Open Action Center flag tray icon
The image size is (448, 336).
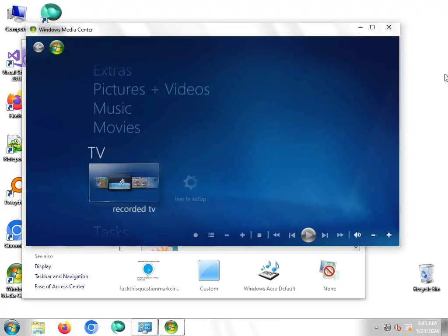[408, 327]
